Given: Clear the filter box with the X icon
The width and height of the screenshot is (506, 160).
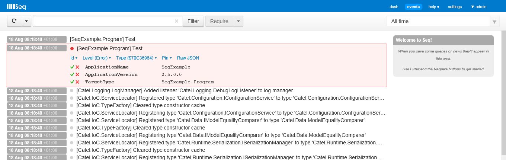Looking at the screenshot, I should (176, 21).
